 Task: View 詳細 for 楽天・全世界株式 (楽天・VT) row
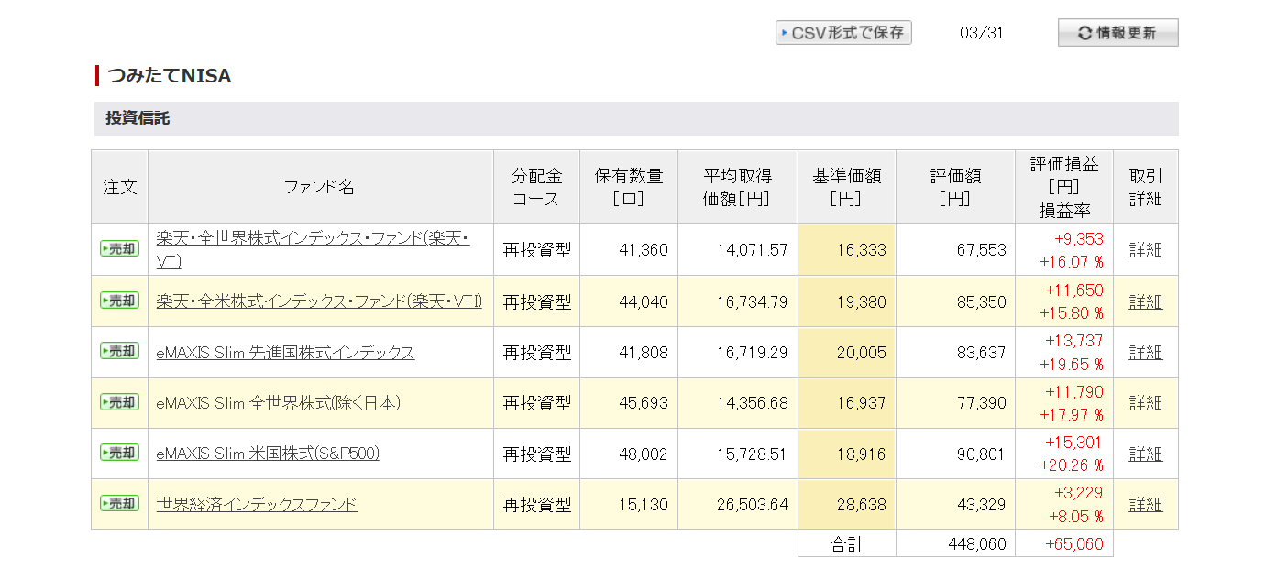1145,249
